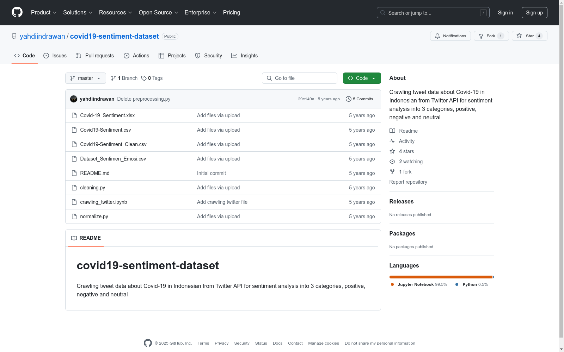Click the pulse icon next to Activity
564x352 pixels.
tap(392, 141)
